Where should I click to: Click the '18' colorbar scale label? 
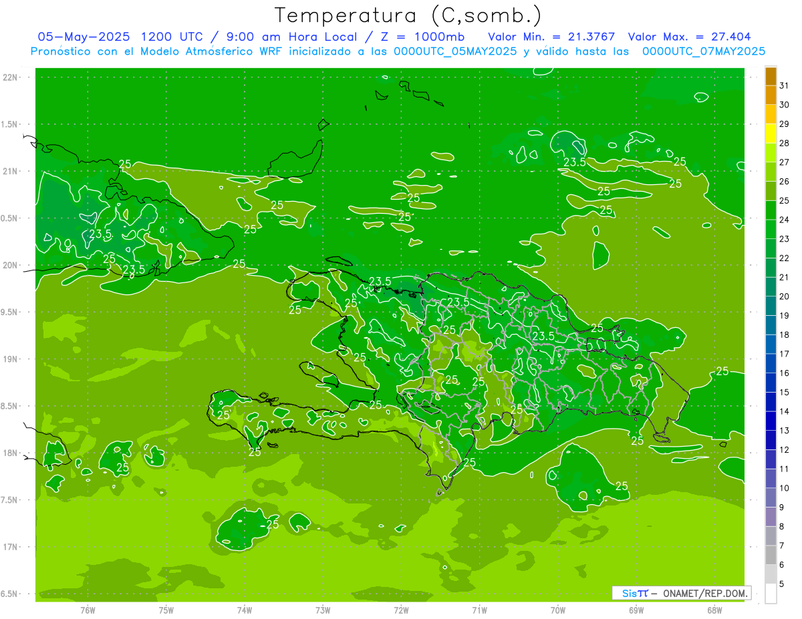point(785,335)
